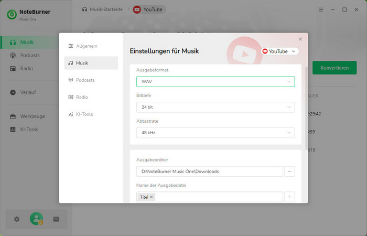367x236 pixels.
Task: Expand the Abtastrate 48 kHz dropdown
Action: click(x=215, y=133)
